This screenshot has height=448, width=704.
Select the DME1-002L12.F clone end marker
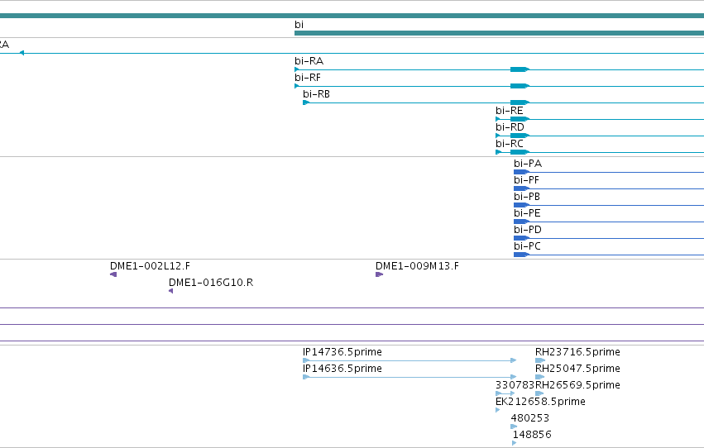(113, 274)
